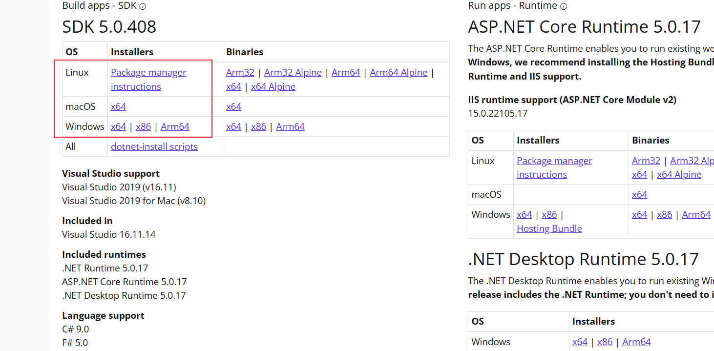This screenshot has height=351, width=714.
Task: Download the SDK Windows x64 installer
Action: pos(118,126)
